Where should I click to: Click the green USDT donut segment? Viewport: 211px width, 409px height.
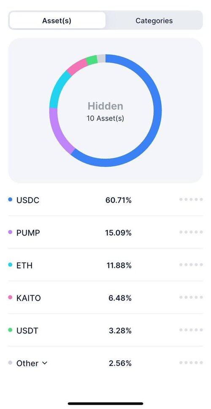(x=92, y=60)
